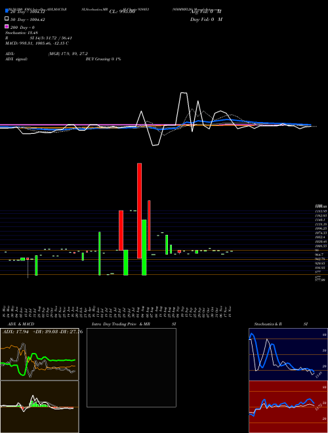Click the 'CL: 995.00' closing price label

pyautogui.click(x=122, y=12)
